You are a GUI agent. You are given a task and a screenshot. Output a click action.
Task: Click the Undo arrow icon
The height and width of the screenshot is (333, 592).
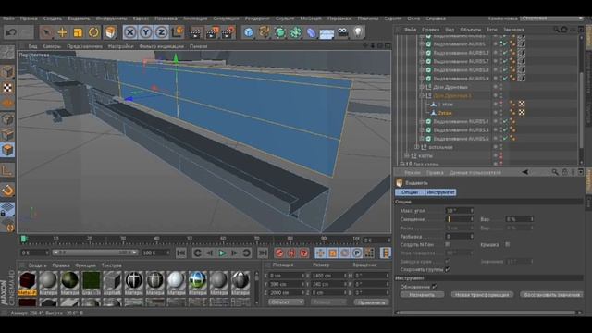(11, 32)
